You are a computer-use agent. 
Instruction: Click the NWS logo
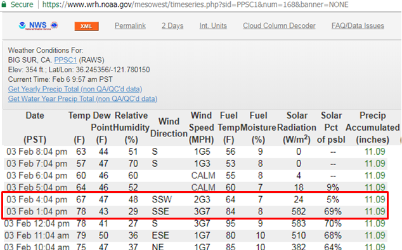39,25
